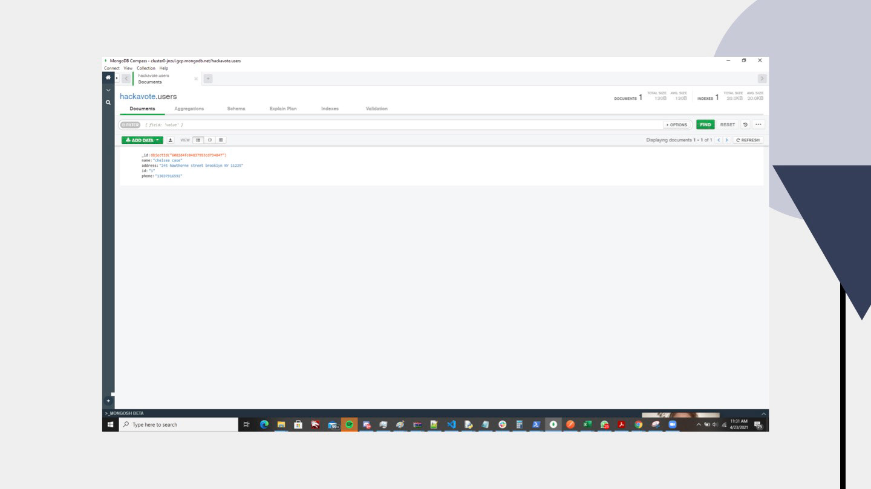Click the hackavote database link in title
Image resolution: width=871 pixels, height=489 pixels.
[137, 97]
